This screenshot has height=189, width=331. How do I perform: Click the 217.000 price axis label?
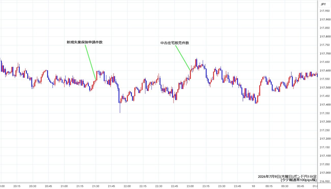point(325,173)
